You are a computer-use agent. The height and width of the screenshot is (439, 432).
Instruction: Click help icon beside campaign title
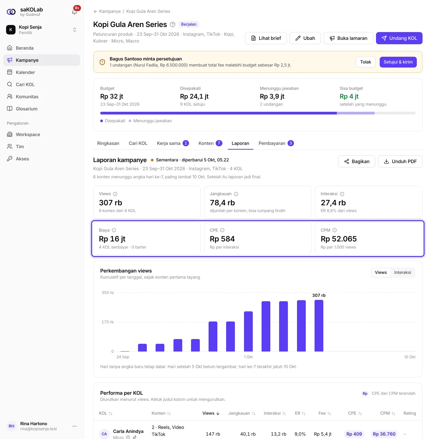coord(172,24)
